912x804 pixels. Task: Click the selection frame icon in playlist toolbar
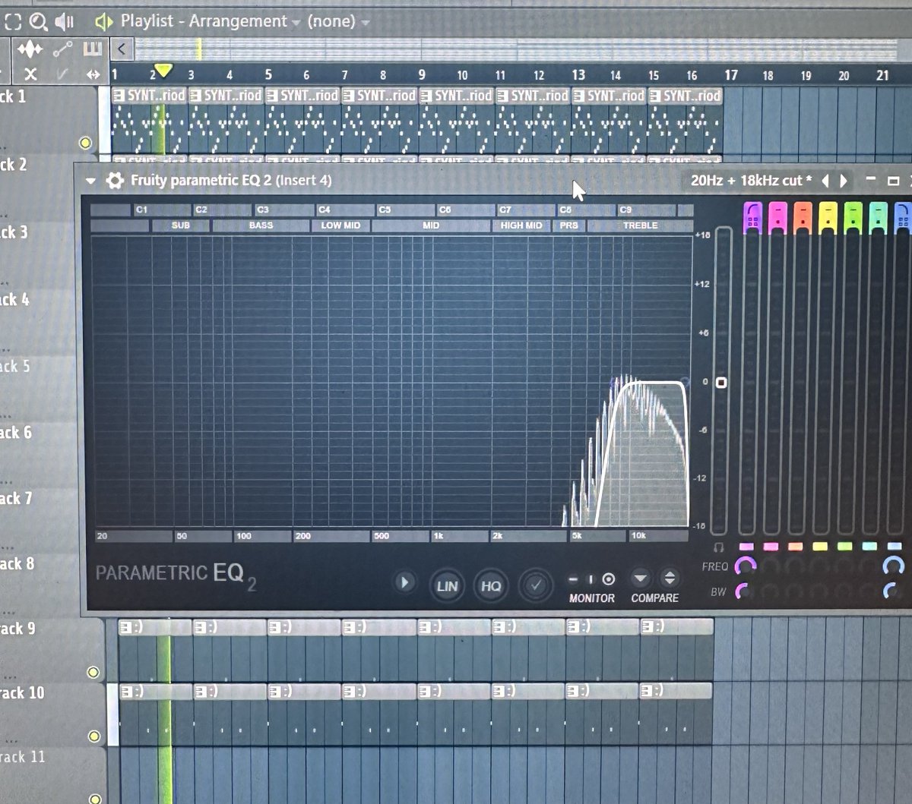tap(12, 21)
